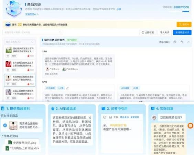
Task: Click the emoji icon in the 问答中引用 editor
Action: click(x=105, y=117)
